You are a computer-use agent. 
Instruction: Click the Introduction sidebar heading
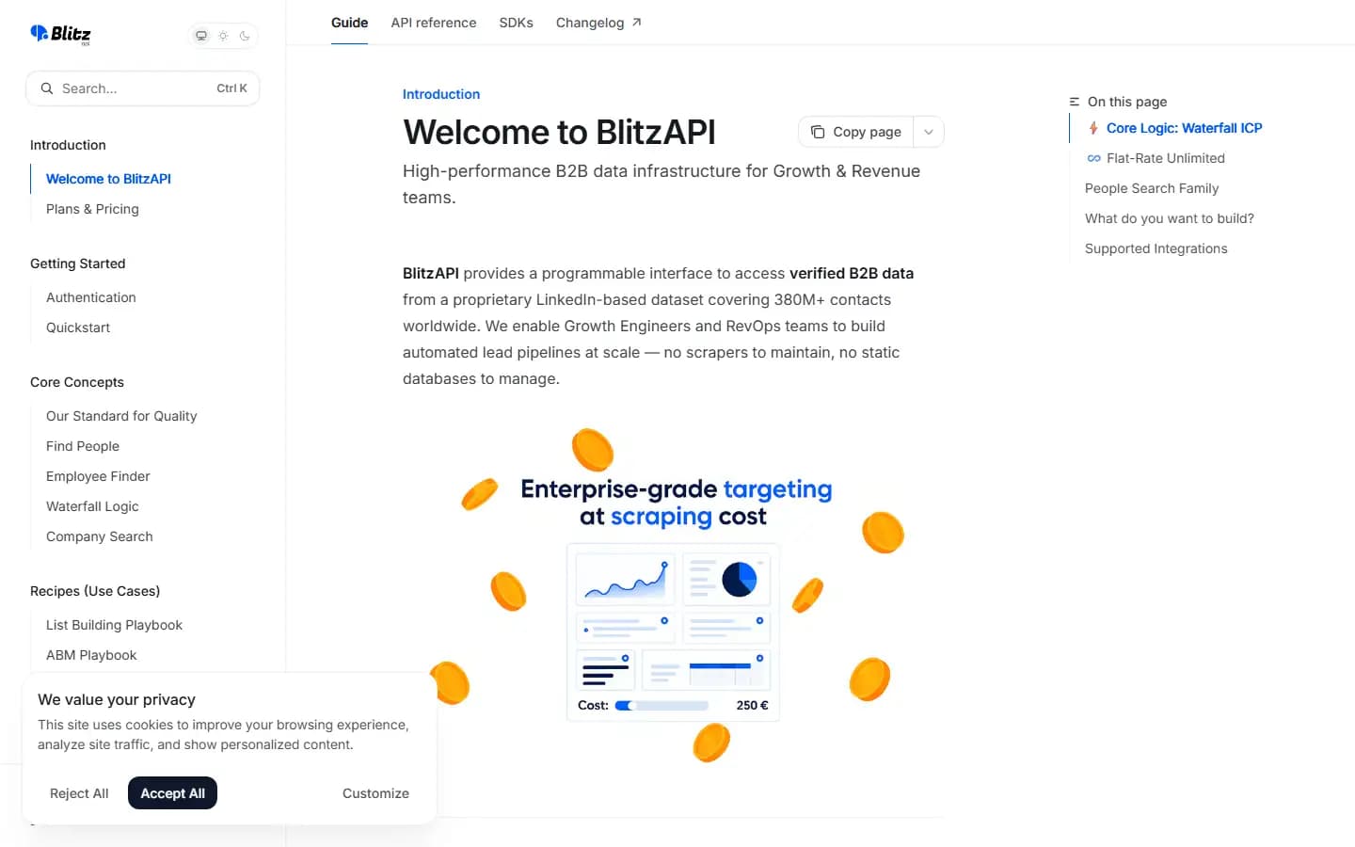68,145
